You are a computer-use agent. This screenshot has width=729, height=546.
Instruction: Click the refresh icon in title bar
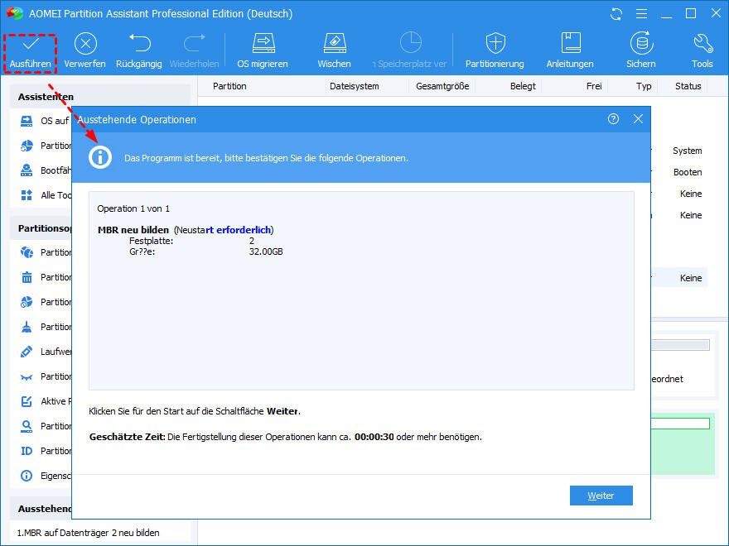pyautogui.click(x=616, y=14)
